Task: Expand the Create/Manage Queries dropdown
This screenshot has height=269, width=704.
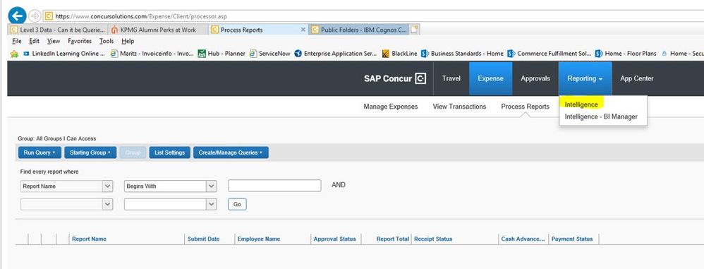Action: click(x=231, y=153)
